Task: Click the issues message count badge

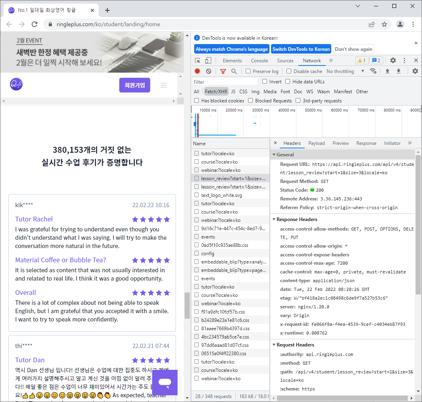Action: point(376,60)
